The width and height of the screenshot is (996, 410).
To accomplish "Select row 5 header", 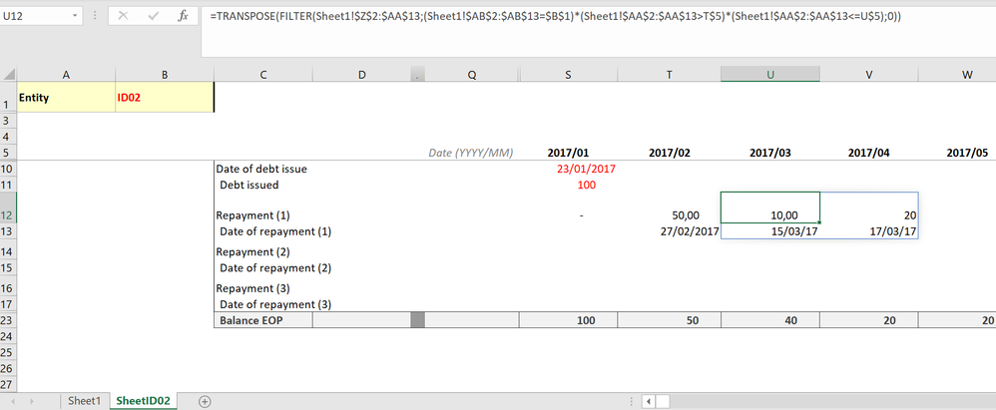I will pos(8,153).
